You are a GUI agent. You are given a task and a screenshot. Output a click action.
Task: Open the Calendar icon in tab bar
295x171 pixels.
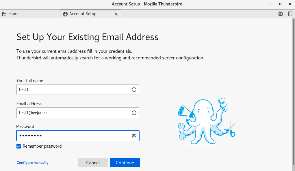coord(281,14)
